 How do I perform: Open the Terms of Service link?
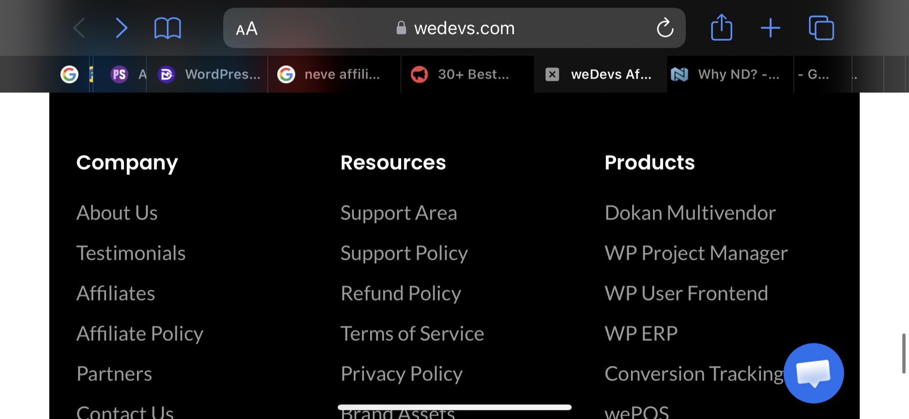412,333
